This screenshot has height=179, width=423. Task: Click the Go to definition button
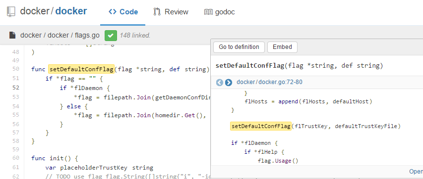pos(239,47)
